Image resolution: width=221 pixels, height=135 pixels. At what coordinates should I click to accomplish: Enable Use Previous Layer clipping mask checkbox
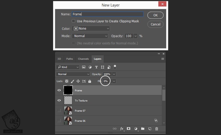pos(74,21)
